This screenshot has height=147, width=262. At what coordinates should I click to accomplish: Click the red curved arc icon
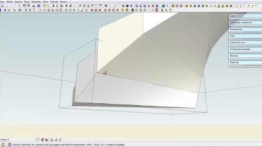(29, 10)
